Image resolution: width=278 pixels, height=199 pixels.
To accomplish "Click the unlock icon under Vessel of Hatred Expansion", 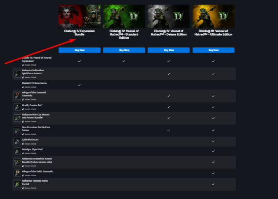I will coord(23,65).
